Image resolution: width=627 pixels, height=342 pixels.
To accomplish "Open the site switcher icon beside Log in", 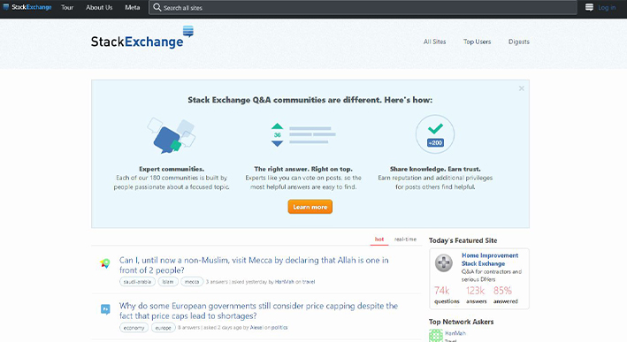I will [x=589, y=8].
